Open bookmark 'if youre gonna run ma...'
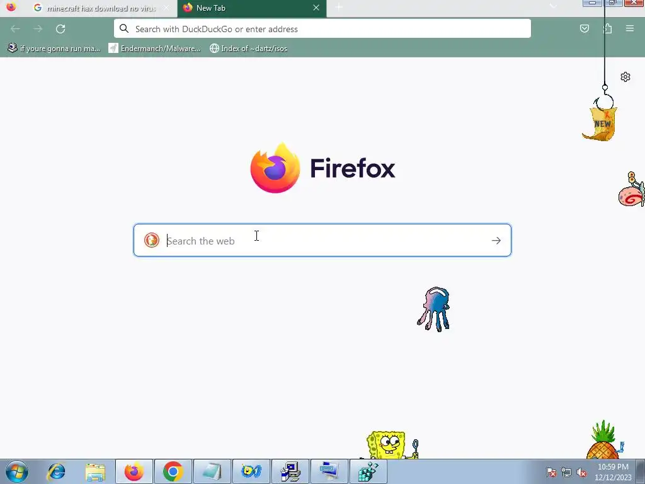This screenshot has height=484, width=645. pyautogui.click(x=54, y=49)
